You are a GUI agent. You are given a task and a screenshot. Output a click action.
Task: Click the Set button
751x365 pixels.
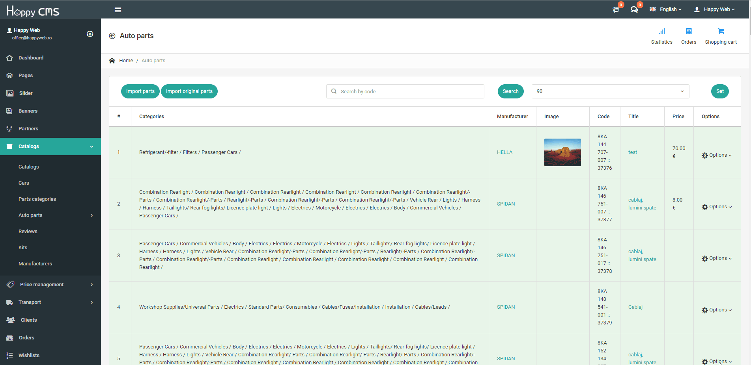(x=720, y=91)
